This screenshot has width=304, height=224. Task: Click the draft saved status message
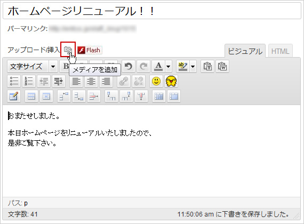pos(233,214)
